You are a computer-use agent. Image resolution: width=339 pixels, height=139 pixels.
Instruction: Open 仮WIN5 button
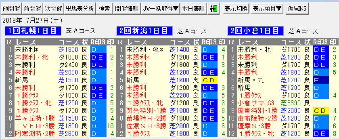pyautogui.click(x=298, y=9)
